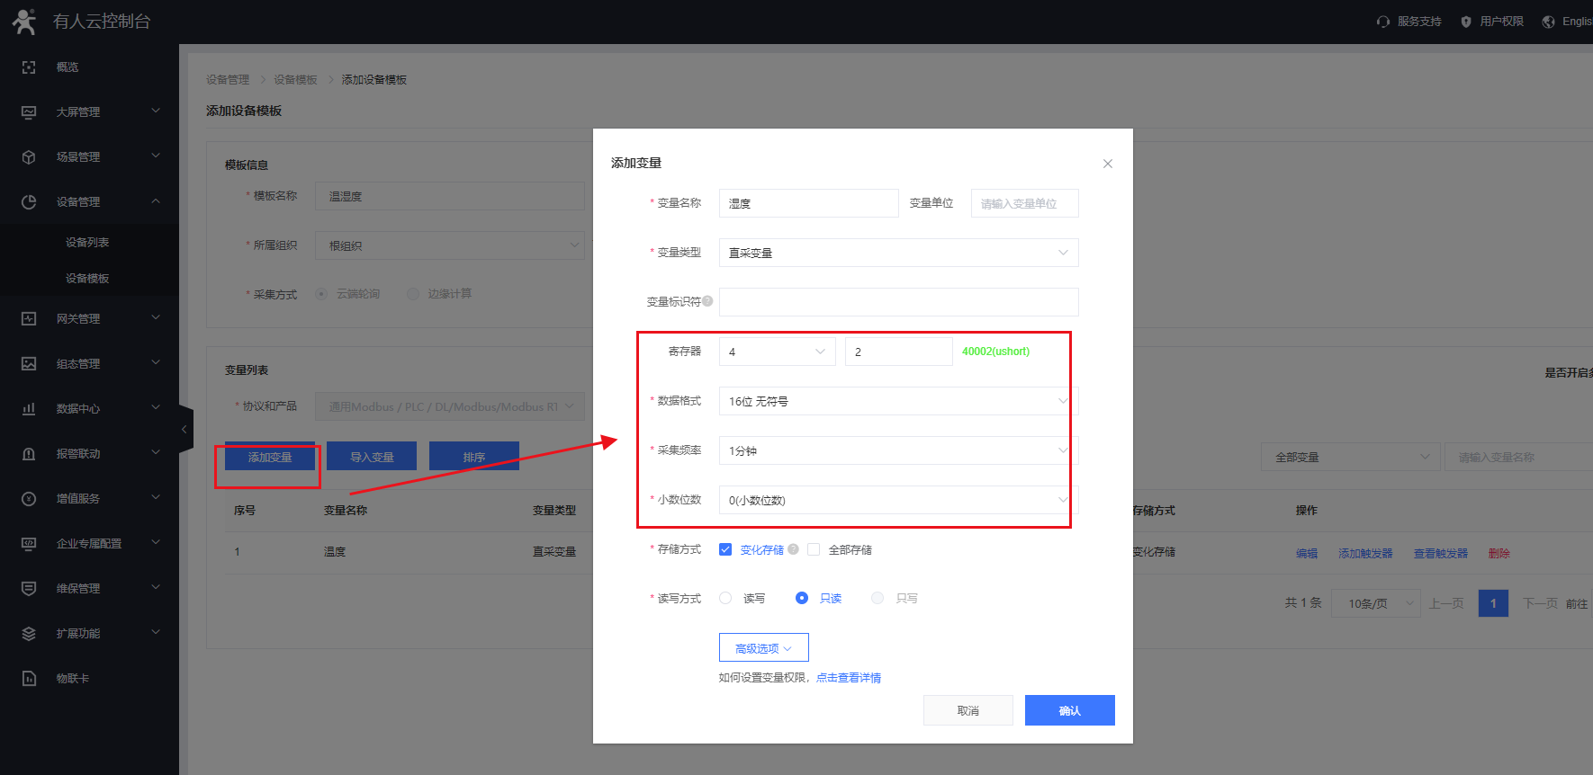Click the 网关管理 gateway icon
The height and width of the screenshot is (775, 1593).
coord(29,319)
